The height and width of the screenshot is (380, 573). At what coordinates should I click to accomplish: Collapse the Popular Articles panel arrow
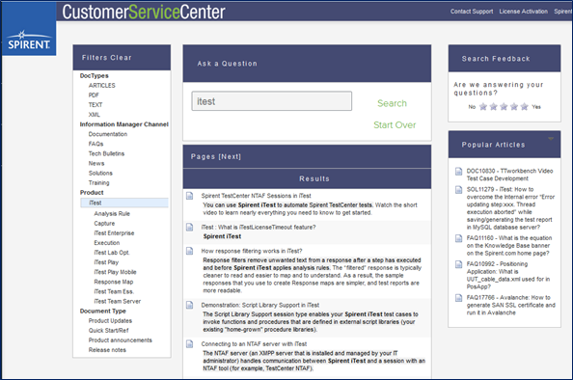551,139
